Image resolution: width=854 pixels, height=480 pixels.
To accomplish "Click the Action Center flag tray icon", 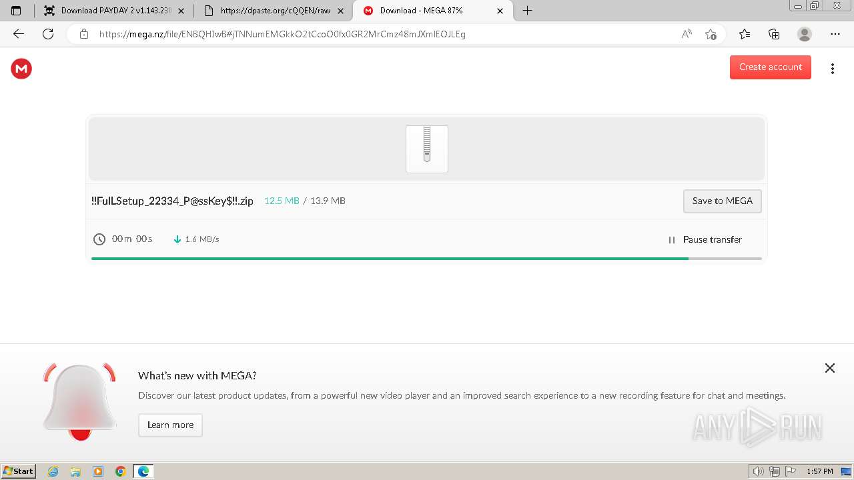I will click(x=791, y=471).
